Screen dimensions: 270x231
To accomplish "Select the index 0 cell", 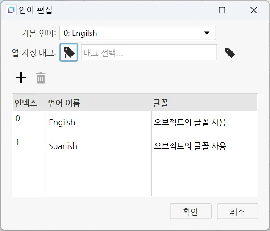I will pos(18,119).
